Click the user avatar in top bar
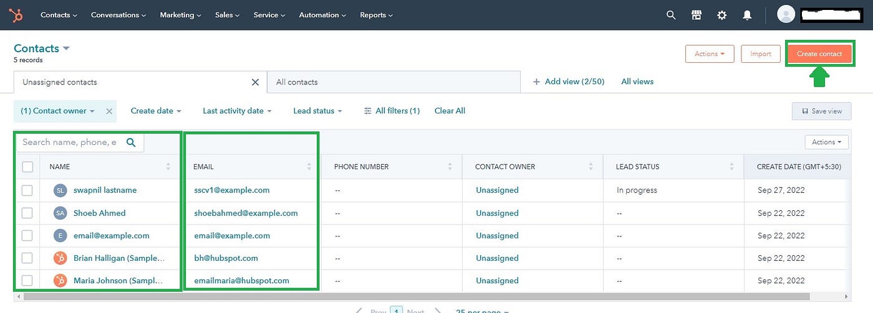The width and height of the screenshot is (873, 313). [x=786, y=14]
